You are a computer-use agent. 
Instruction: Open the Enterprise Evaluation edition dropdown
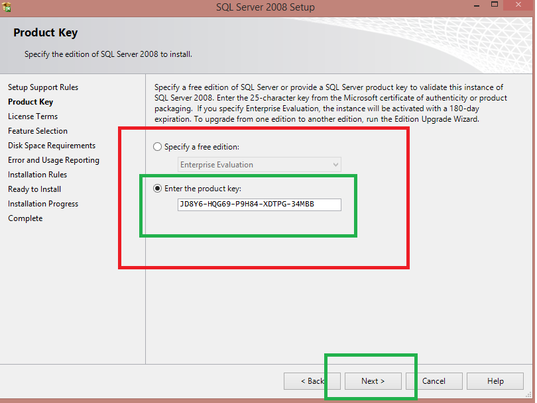tap(259, 165)
